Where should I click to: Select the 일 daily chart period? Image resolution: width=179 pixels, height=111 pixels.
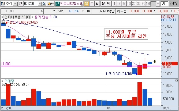87,4
